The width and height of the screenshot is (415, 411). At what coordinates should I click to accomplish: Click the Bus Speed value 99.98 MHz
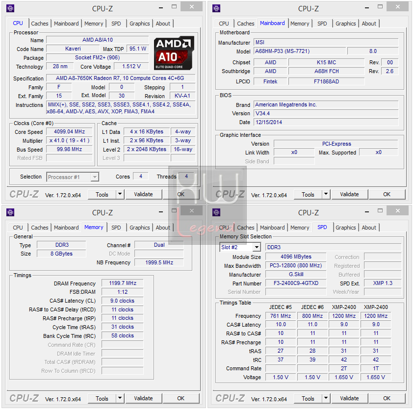[69, 149]
